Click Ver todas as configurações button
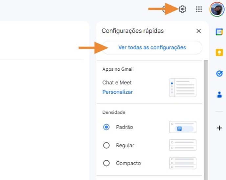 coord(152,47)
